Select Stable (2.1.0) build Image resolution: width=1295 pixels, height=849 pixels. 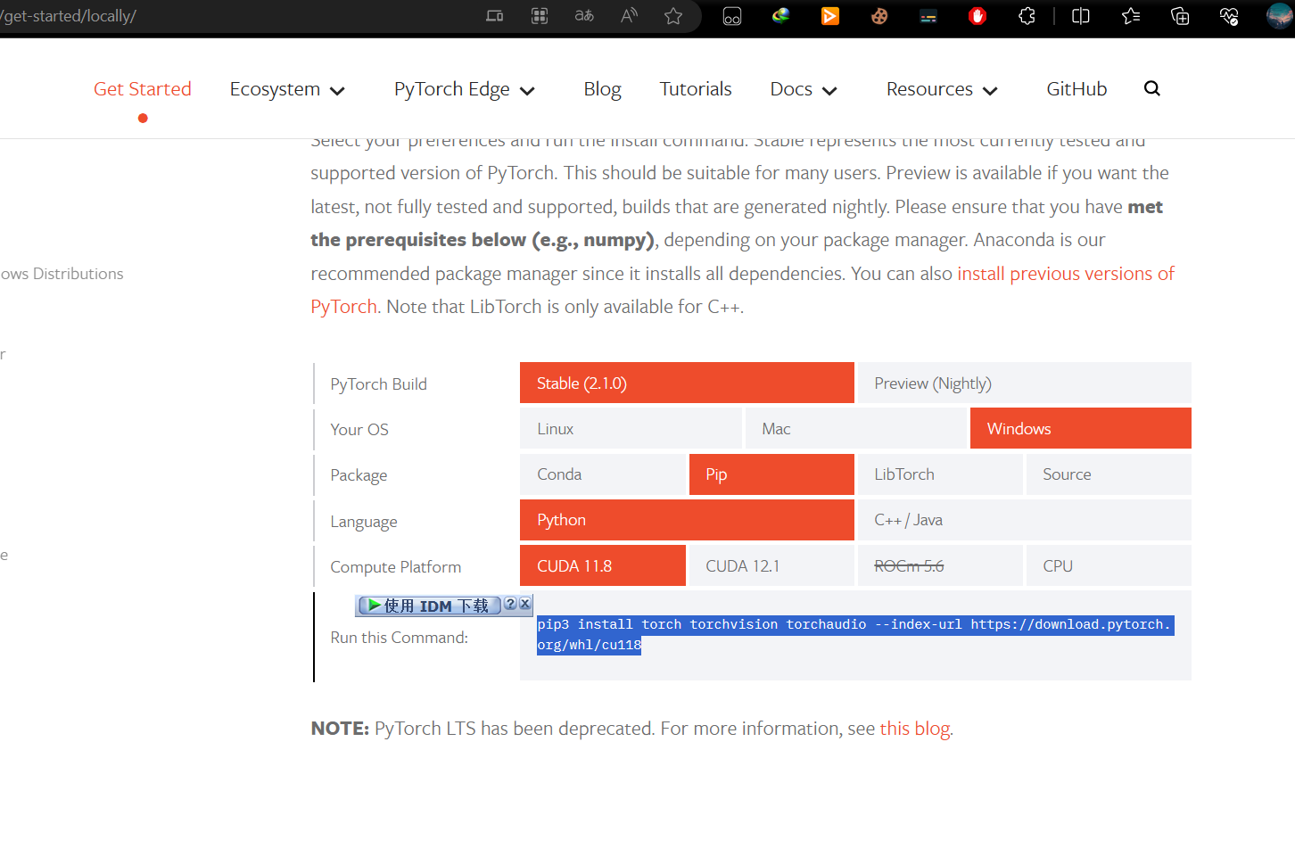tap(687, 383)
